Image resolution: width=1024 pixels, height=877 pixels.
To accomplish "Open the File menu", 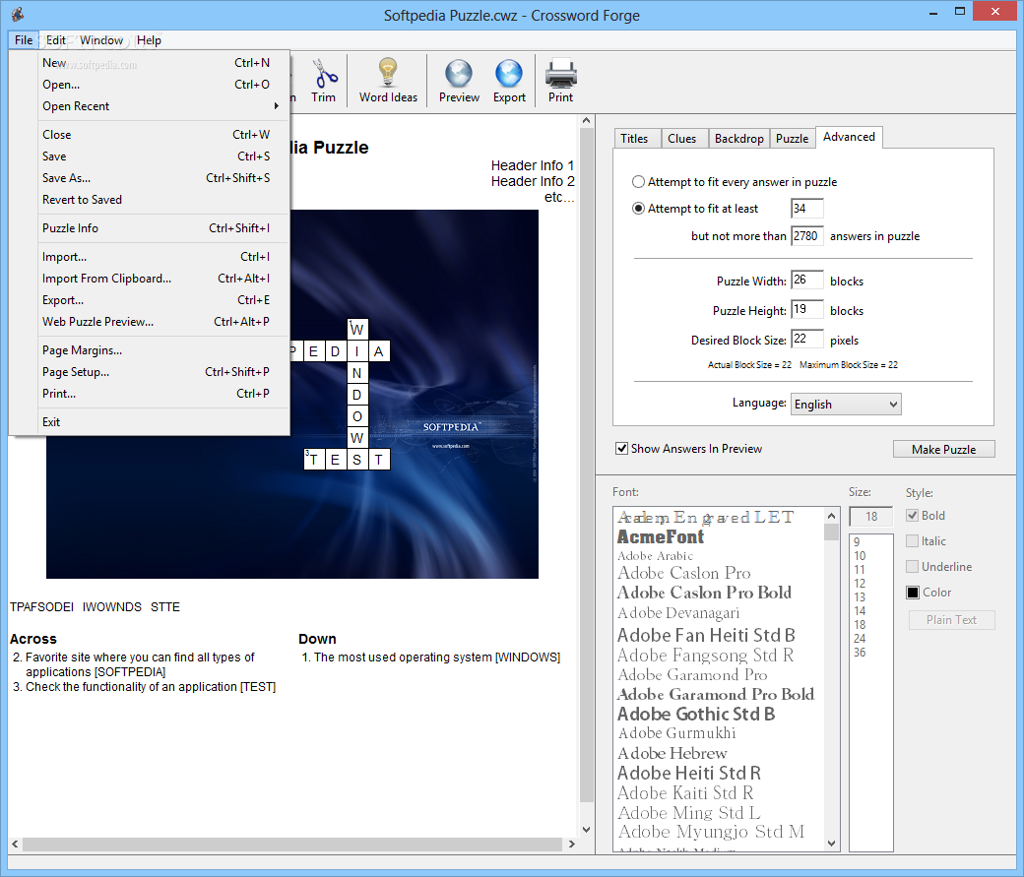I will click(24, 39).
